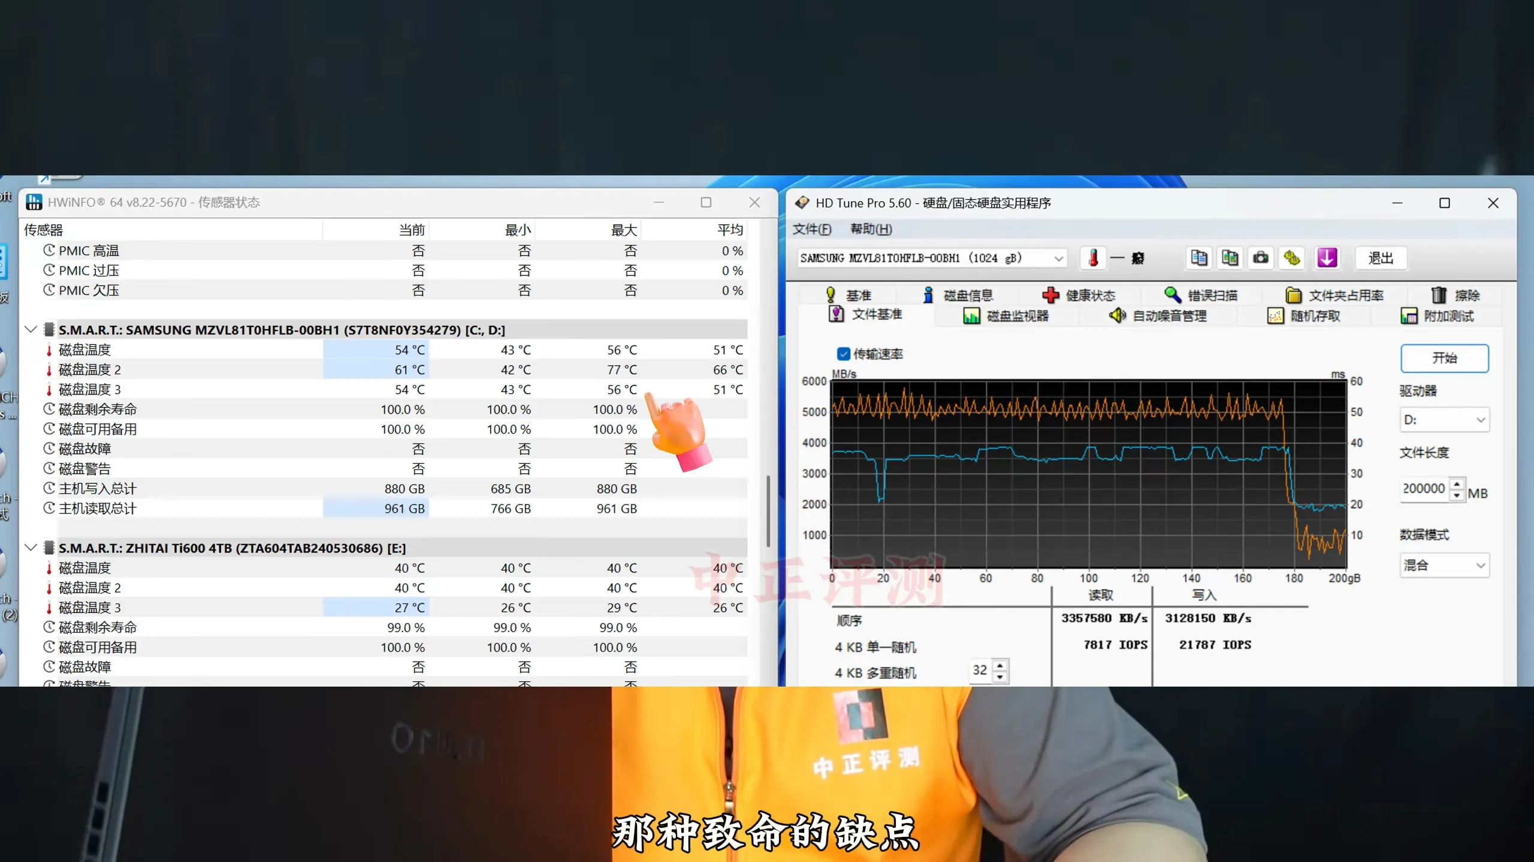Increase the file length stepper value
Viewport: 1534px width, 862px height.
[x=1457, y=483]
